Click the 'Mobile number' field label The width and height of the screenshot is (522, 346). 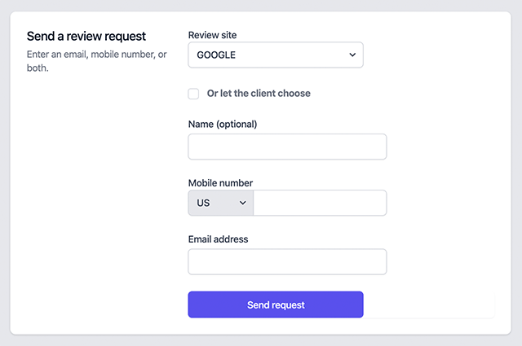click(x=220, y=183)
